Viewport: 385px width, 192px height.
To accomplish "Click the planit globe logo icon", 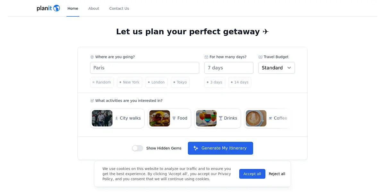I will [x=57, y=8].
